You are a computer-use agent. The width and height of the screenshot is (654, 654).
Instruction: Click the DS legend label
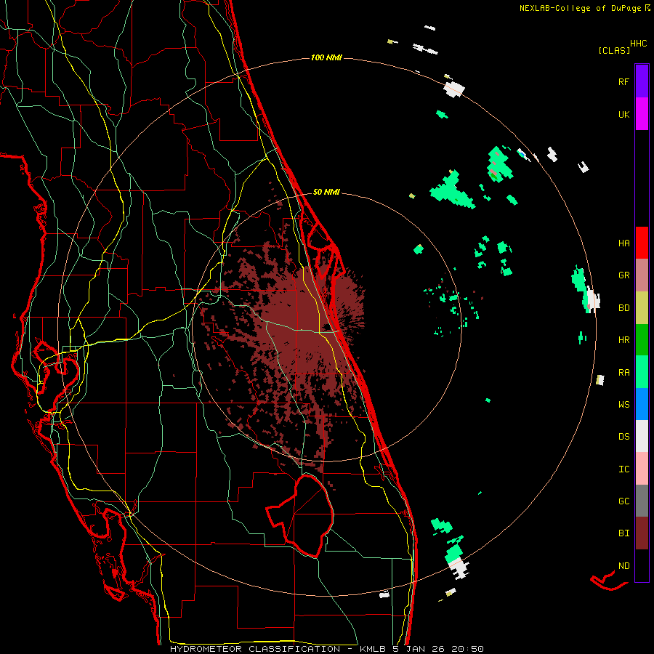623,437
